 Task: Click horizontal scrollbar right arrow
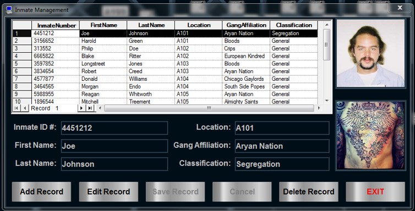pyautogui.click(x=318, y=108)
